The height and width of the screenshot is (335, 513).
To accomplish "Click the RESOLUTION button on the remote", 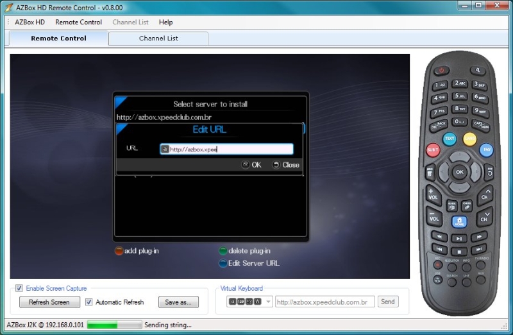I will [452, 268].
